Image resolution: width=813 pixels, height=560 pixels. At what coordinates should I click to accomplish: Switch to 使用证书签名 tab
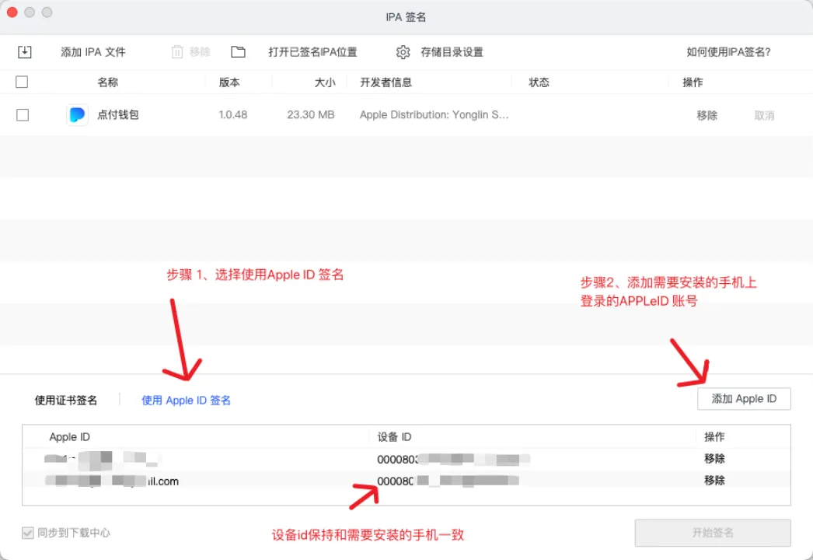point(66,400)
